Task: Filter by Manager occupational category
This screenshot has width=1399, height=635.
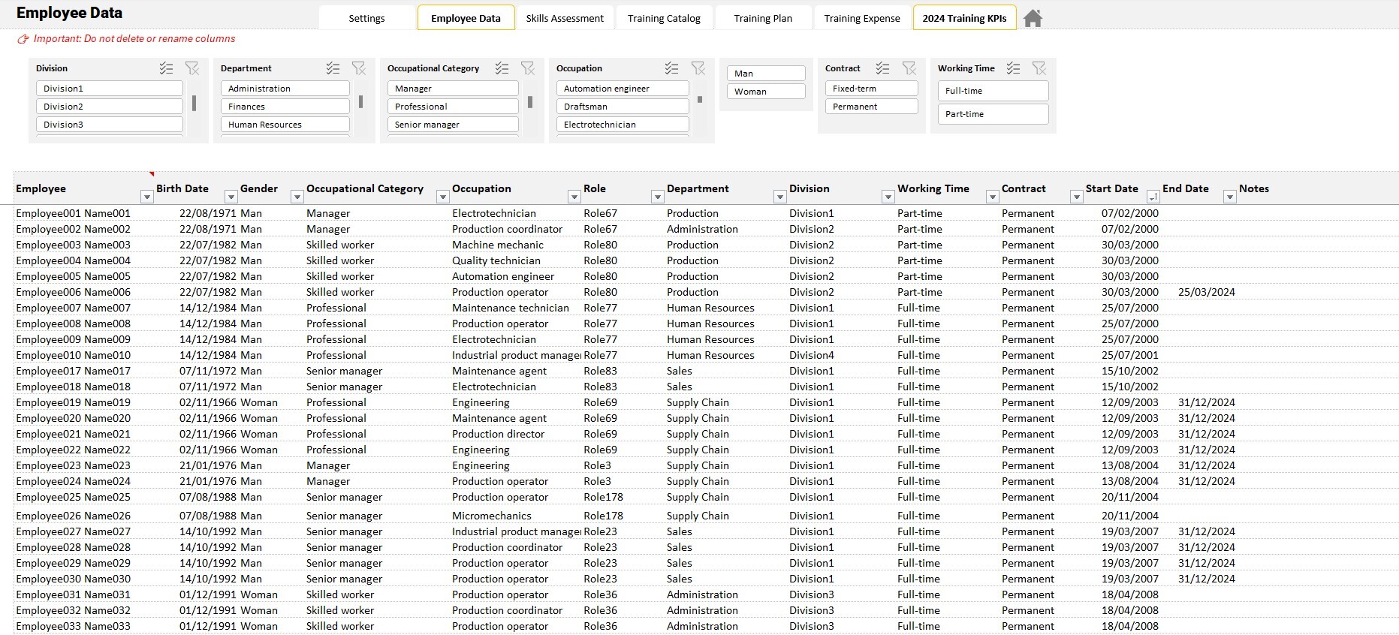Action: tap(453, 89)
